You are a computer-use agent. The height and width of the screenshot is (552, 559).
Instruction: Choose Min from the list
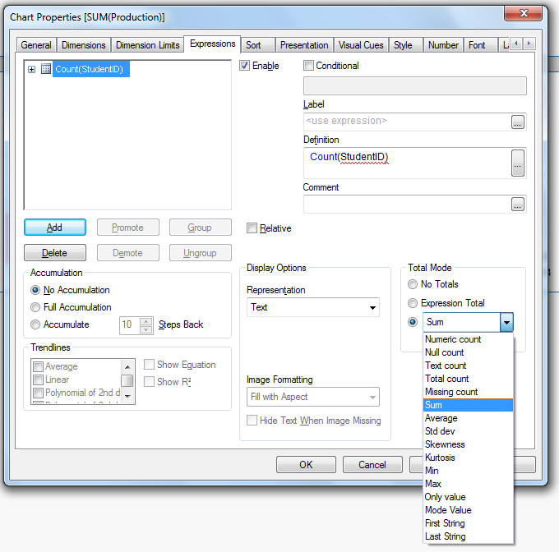pos(468,471)
